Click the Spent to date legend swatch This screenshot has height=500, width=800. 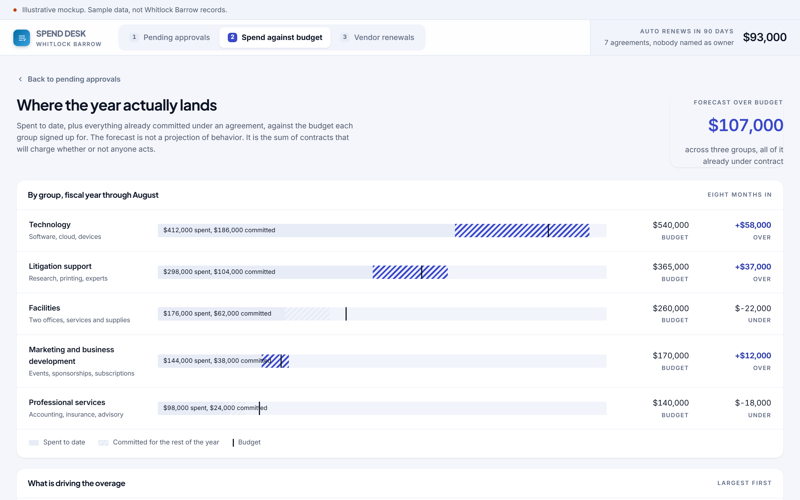pos(34,443)
